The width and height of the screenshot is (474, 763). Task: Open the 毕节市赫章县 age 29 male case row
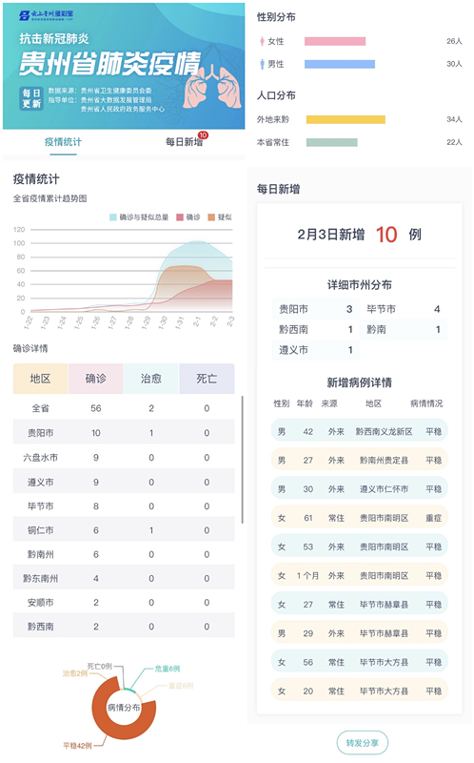pos(360,633)
